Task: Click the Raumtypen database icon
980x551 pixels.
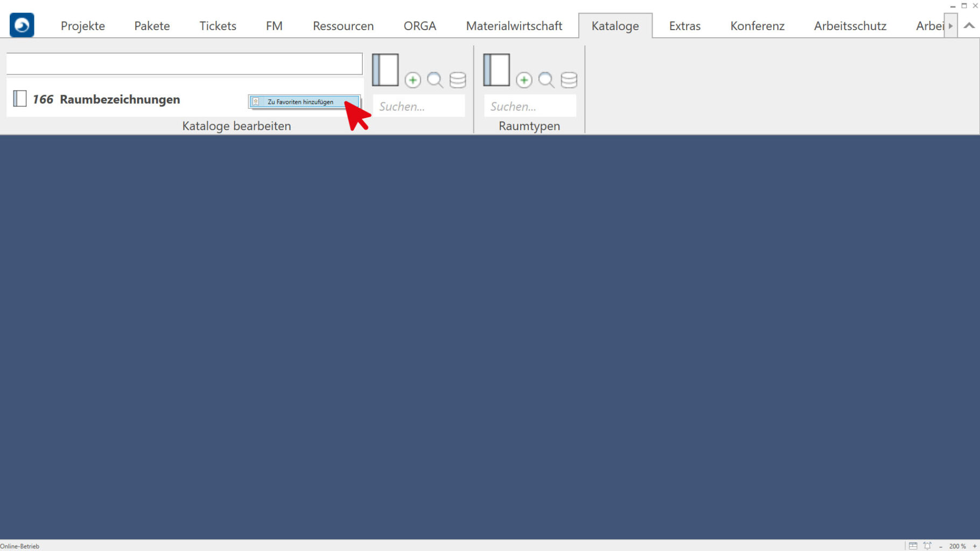Action: coord(569,80)
